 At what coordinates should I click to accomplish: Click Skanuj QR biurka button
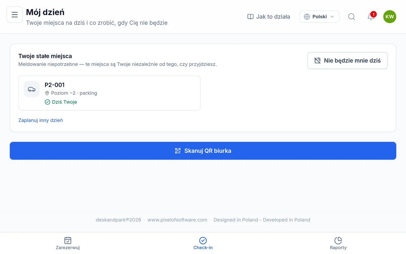point(203,151)
